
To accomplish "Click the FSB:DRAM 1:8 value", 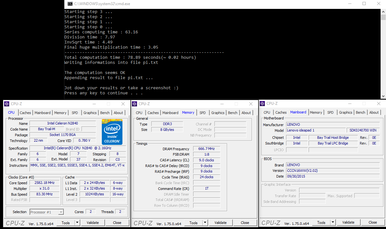I will click(206, 154).
